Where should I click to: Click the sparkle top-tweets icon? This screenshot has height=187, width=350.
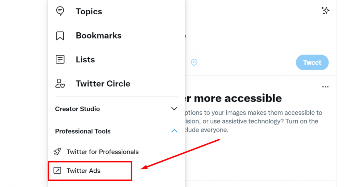[325, 11]
